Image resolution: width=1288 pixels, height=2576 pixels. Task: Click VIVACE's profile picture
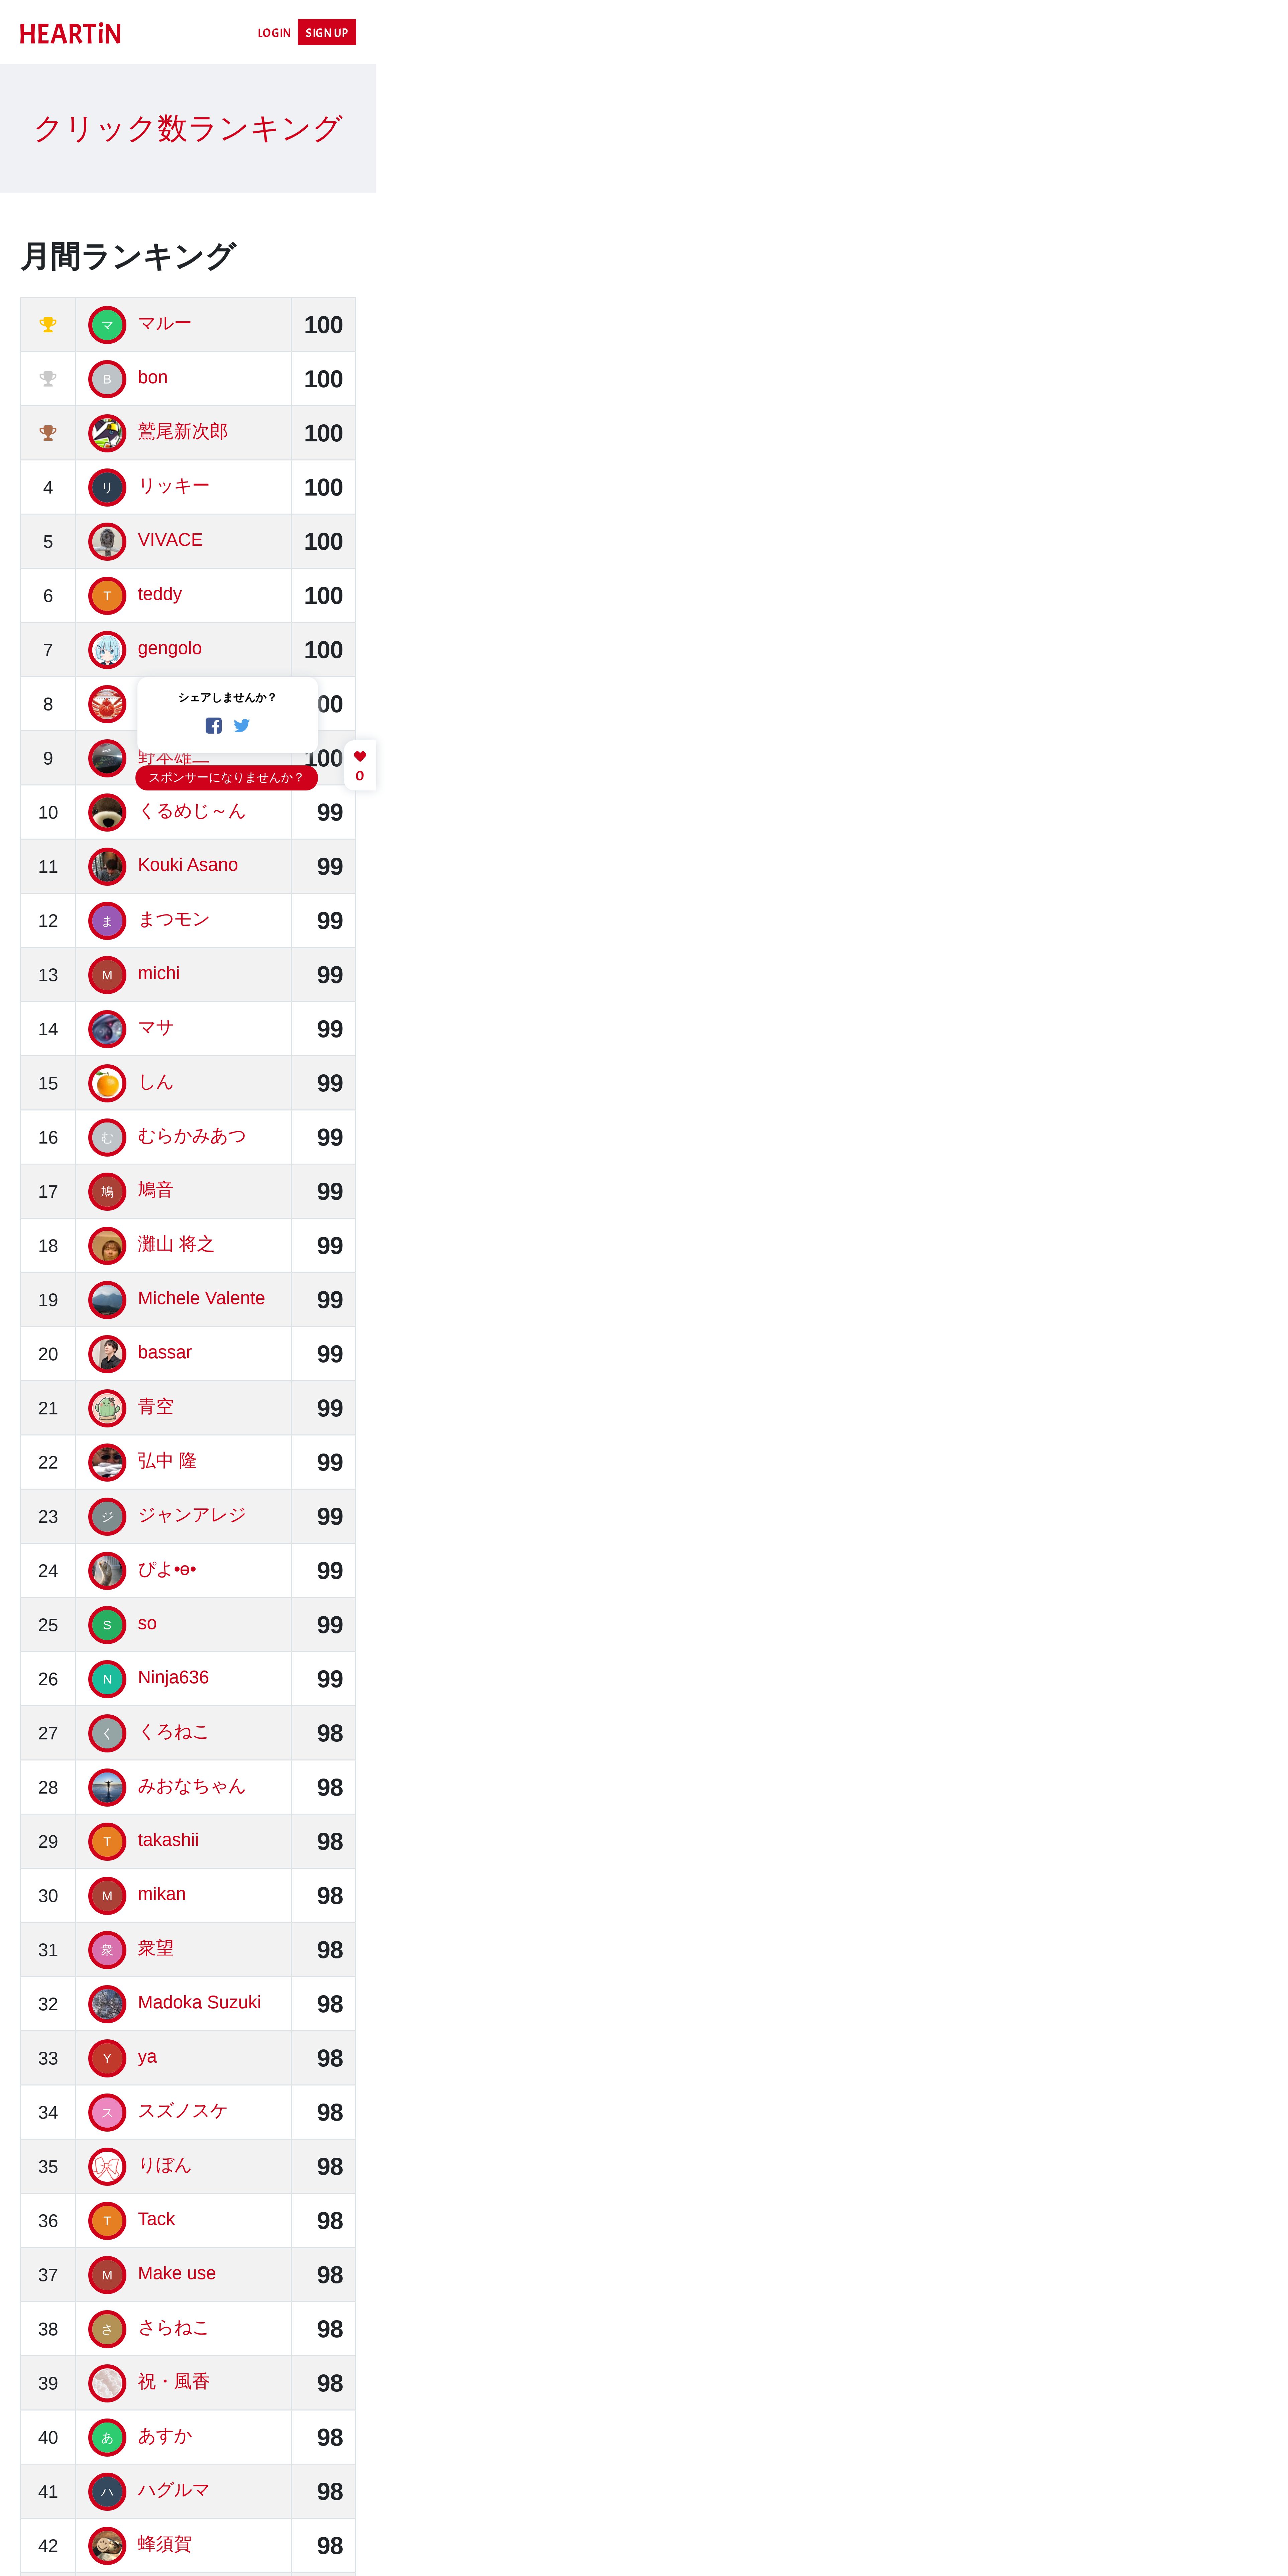point(107,541)
